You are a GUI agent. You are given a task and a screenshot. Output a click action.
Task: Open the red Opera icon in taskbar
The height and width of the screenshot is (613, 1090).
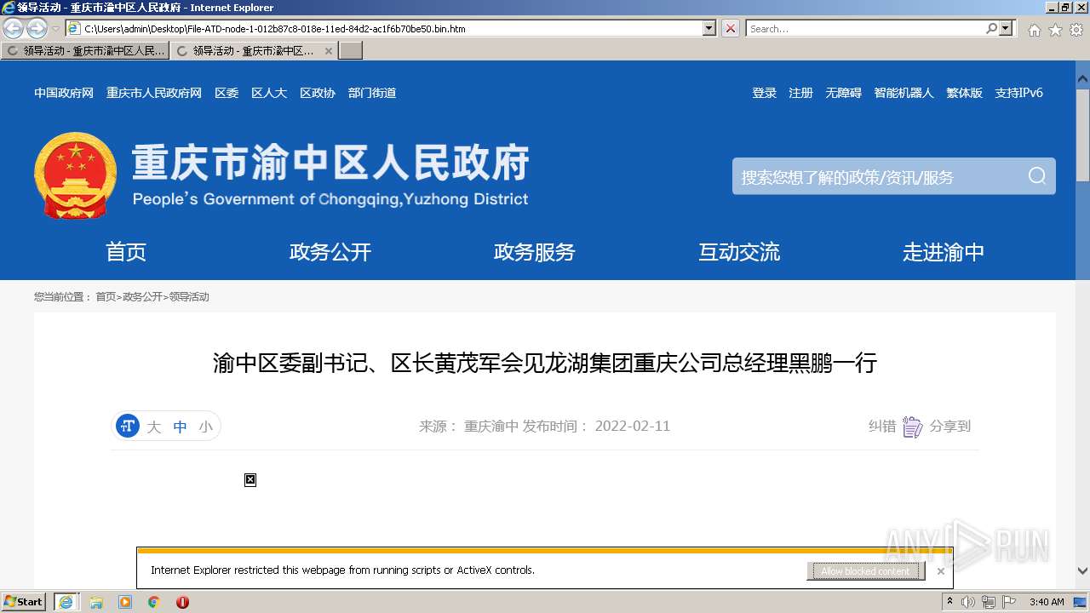[182, 602]
